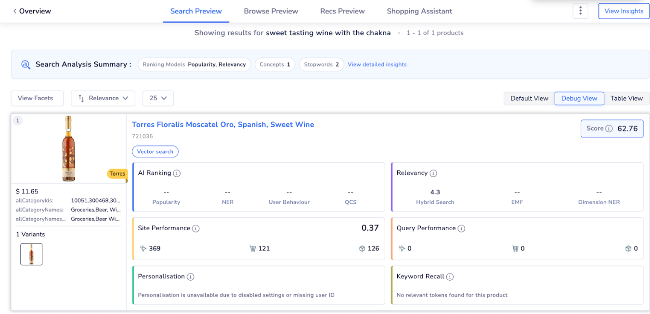Click the Popularity label under AI Ranking
The width and height of the screenshot is (650, 314).
coord(166,202)
